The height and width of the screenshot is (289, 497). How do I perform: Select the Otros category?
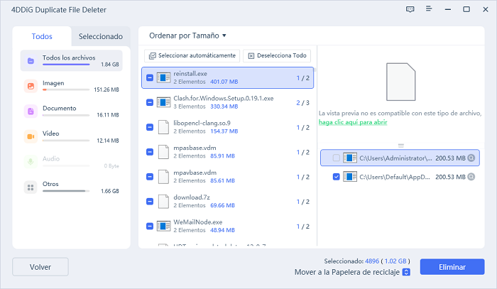(x=71, y=187)
